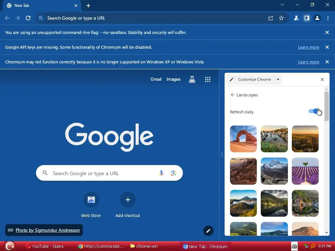This screenshot has width=335, height=251.
Task: Open Chrome Labs flask icon in the toolbar
Action: click(x=296, y=18)
